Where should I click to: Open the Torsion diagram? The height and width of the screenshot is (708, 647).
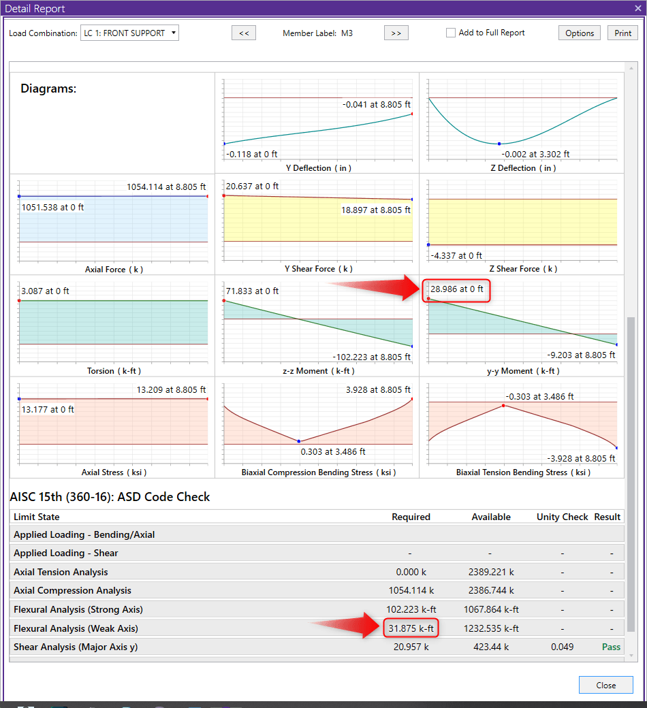click(113, 323)
